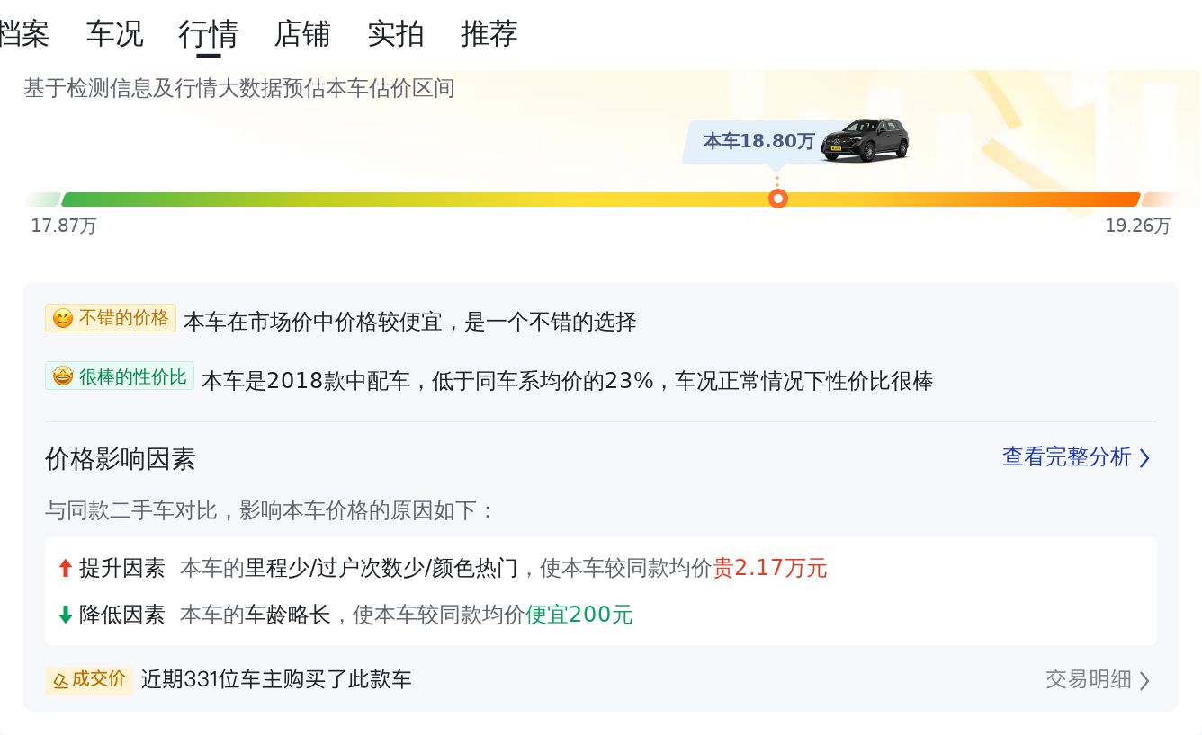Click the 成交价 badge icon

tap(61, 680)
